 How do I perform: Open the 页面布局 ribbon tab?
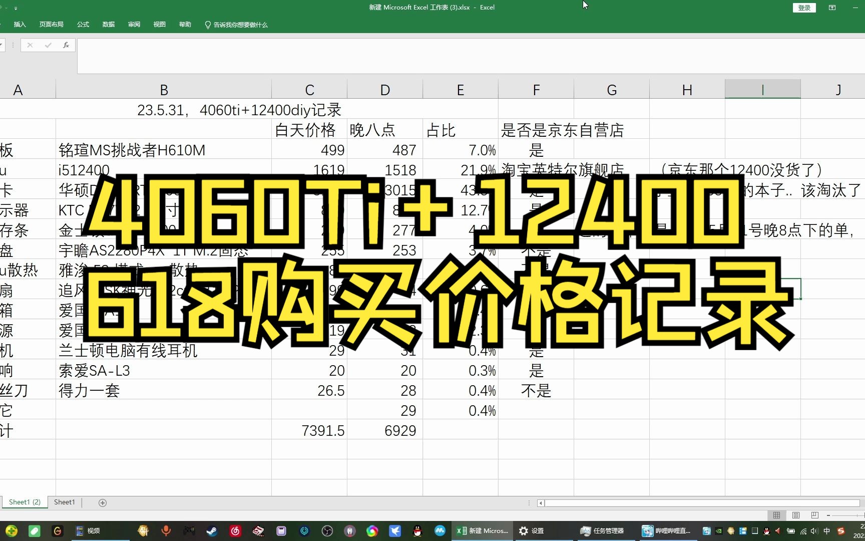[51, 25]
